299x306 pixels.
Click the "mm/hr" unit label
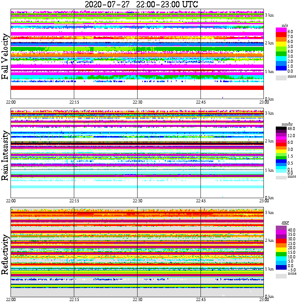287,124
